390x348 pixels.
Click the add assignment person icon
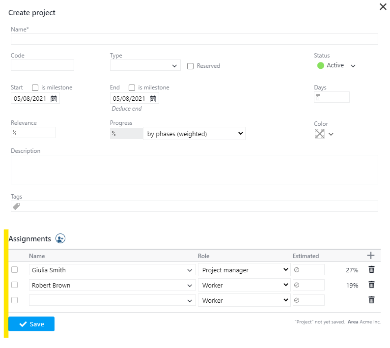pyautogui.click(x=60, y=239)
